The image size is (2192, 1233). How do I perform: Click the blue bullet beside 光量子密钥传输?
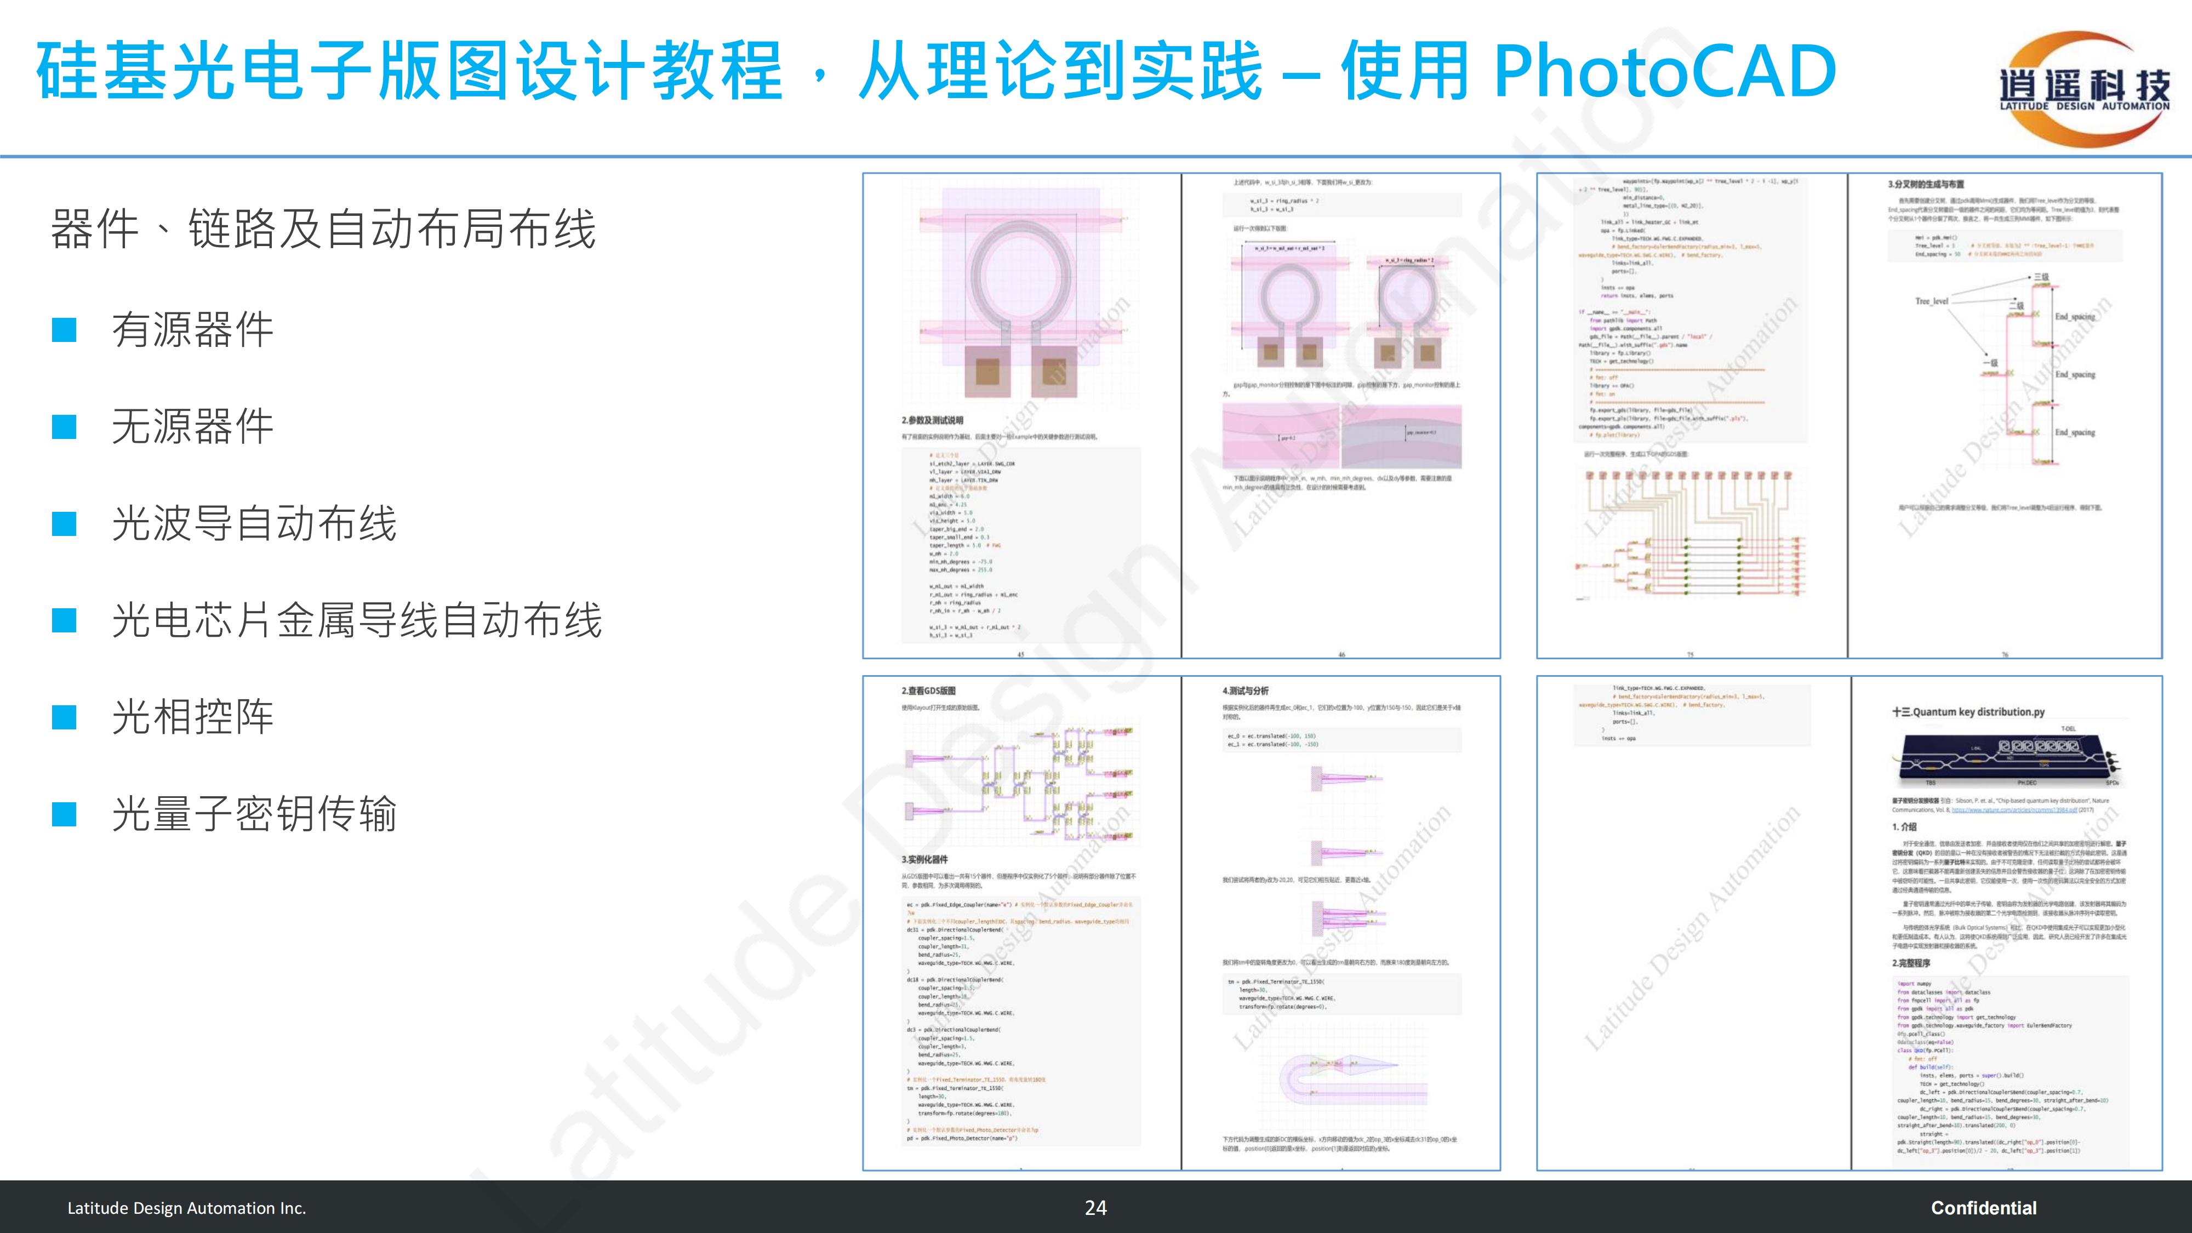click(x=65, y=814)
